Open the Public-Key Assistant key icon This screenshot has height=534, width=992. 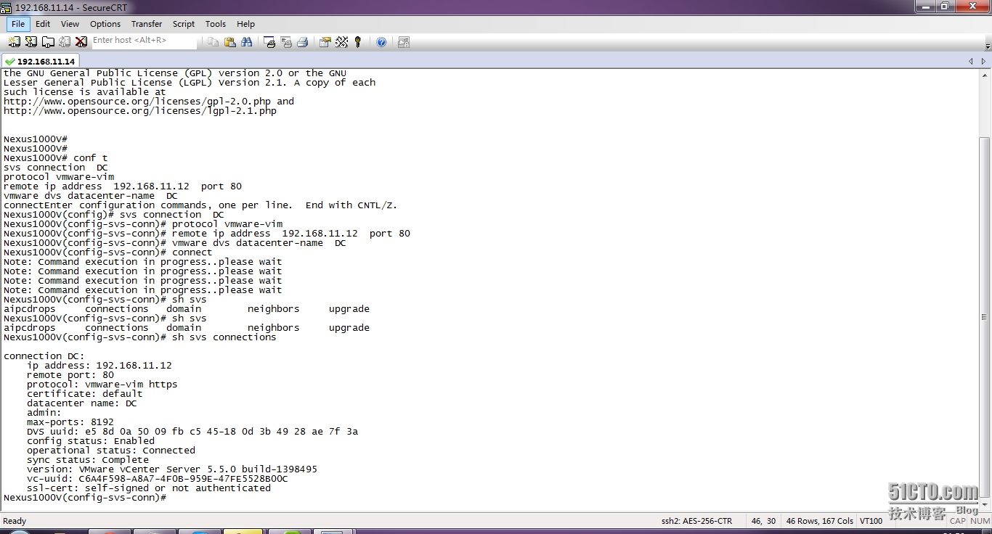357,42
